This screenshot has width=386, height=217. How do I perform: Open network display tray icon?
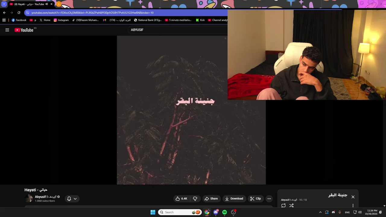355,212
